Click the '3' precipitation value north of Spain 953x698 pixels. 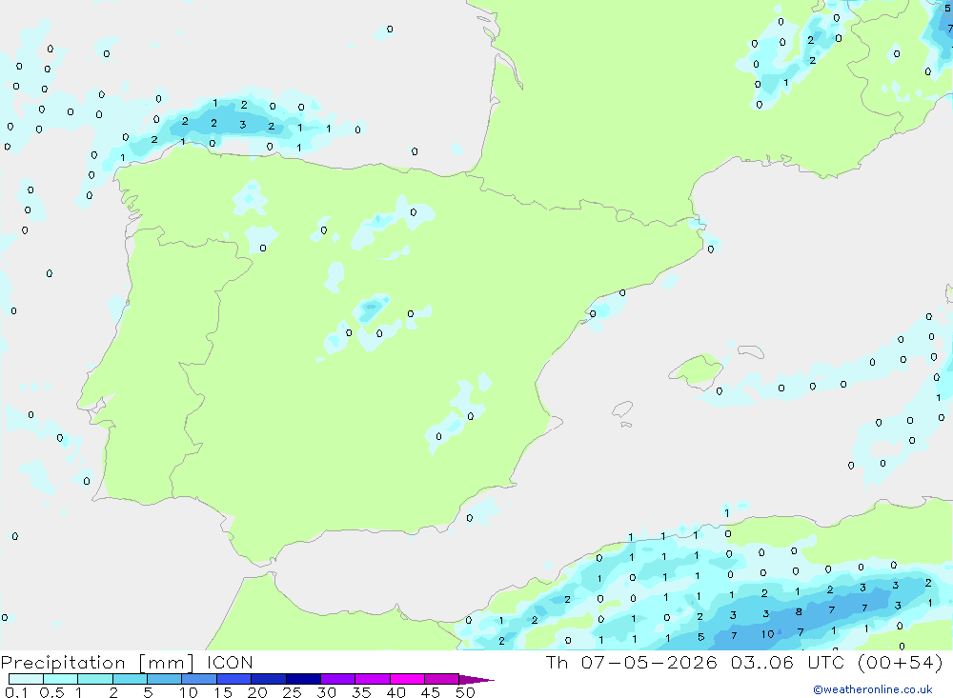coord(242,125)
